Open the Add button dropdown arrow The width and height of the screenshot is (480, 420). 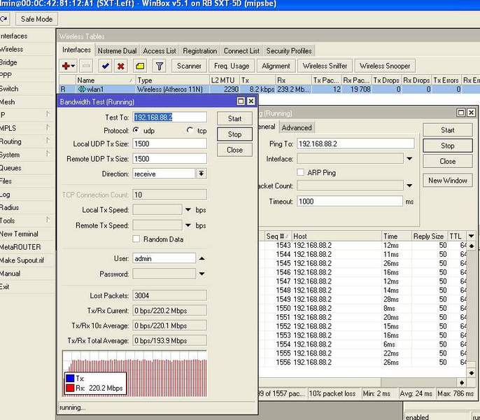click(73, 66)
